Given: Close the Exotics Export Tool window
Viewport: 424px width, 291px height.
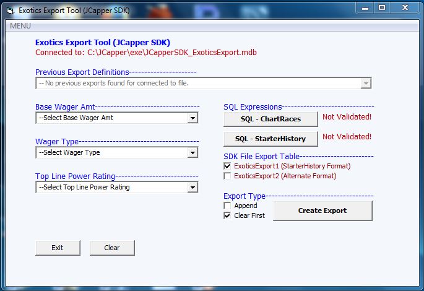Looking at the screenshot, I should point(405,8).
